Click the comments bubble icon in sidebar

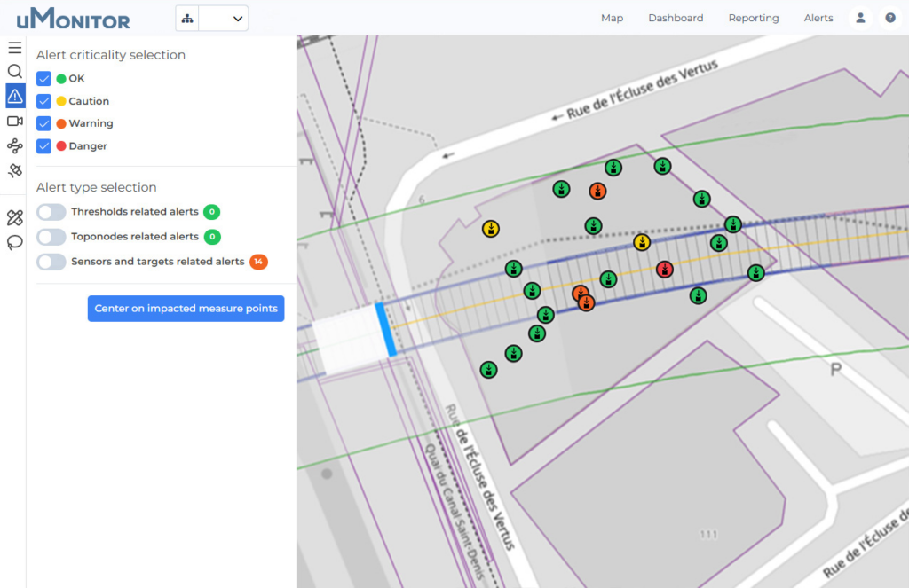click(x=14, y=242)
